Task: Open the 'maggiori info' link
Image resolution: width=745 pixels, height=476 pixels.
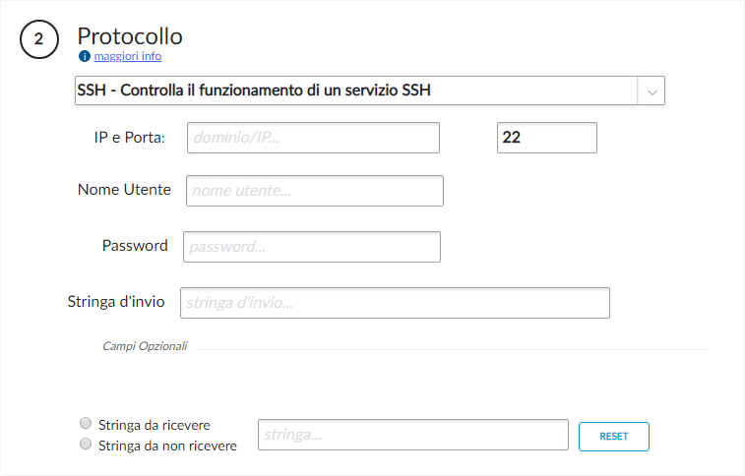Action: click(127, 56)
